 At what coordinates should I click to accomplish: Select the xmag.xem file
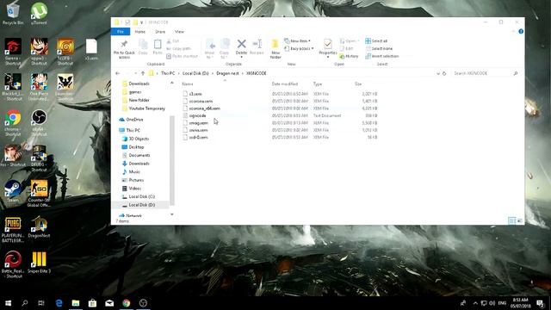[x=195, y=123]
